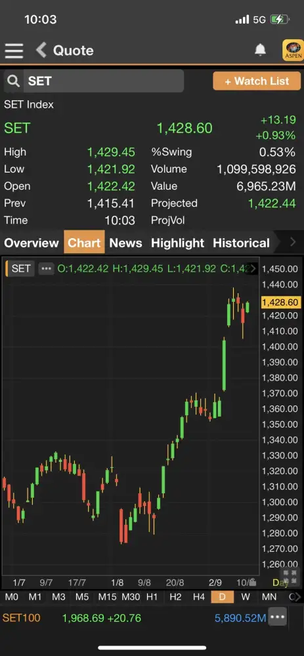Select the H2 timeframe

click(x=175, y=597)
